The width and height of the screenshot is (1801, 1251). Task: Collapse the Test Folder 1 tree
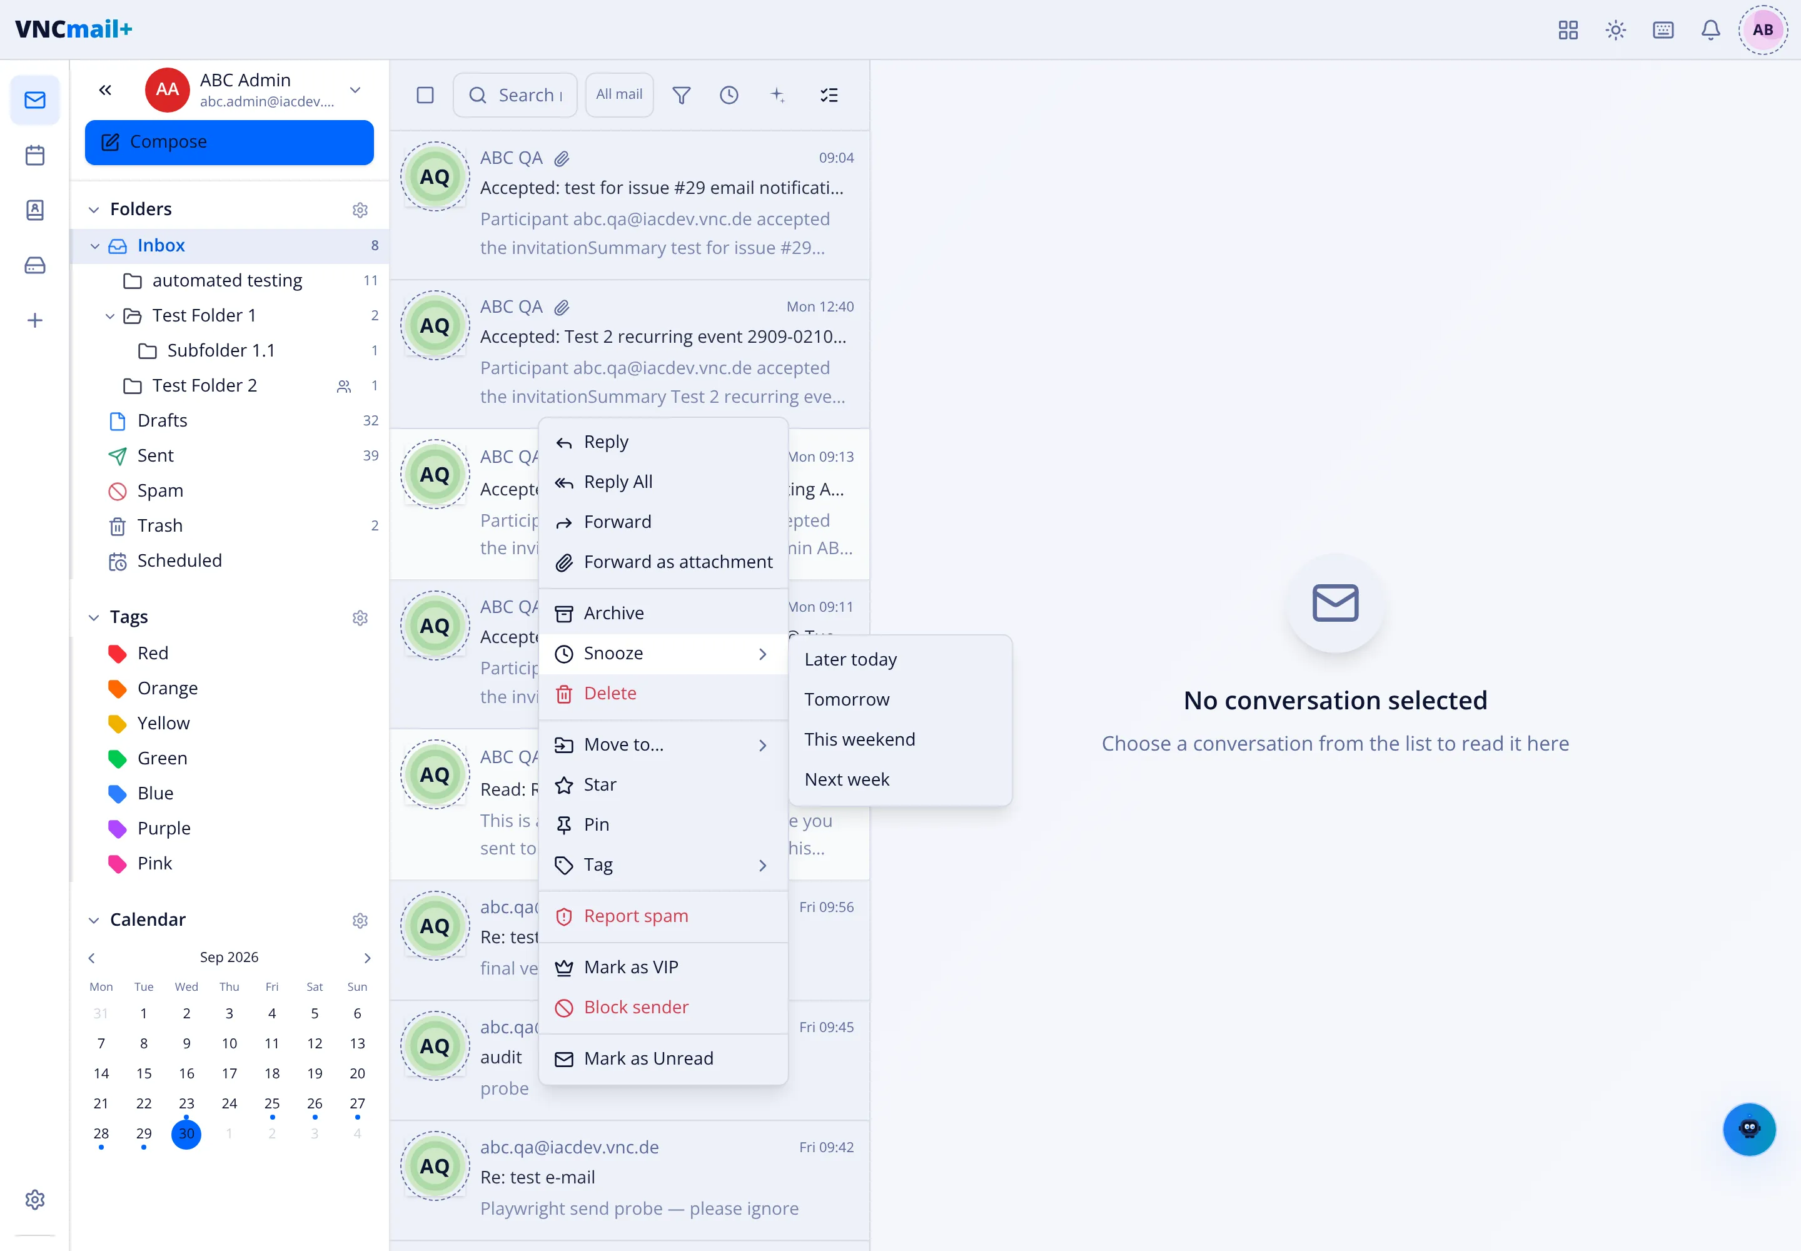pos(109,316)
